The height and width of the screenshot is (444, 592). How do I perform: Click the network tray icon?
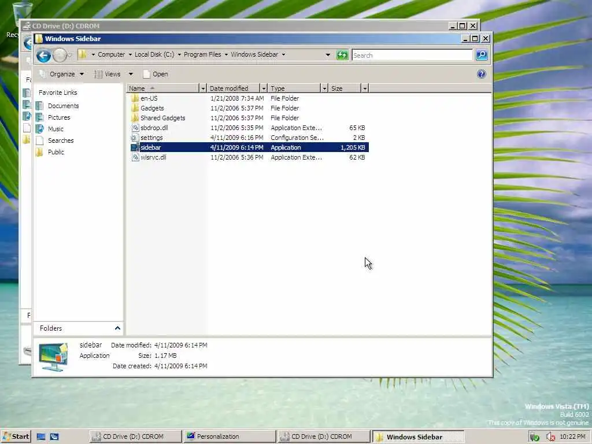pyautogui.click(x=534, y=437)
